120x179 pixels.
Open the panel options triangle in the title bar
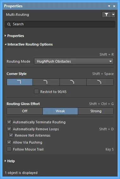(109, 6)
